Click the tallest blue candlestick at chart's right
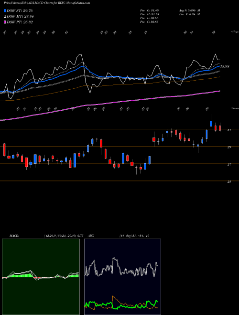Viewport: 239px width, 315px height. [x=206, y=134]
